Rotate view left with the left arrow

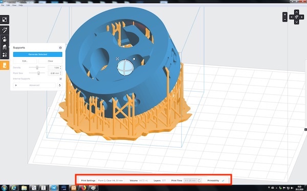[292, 17]
